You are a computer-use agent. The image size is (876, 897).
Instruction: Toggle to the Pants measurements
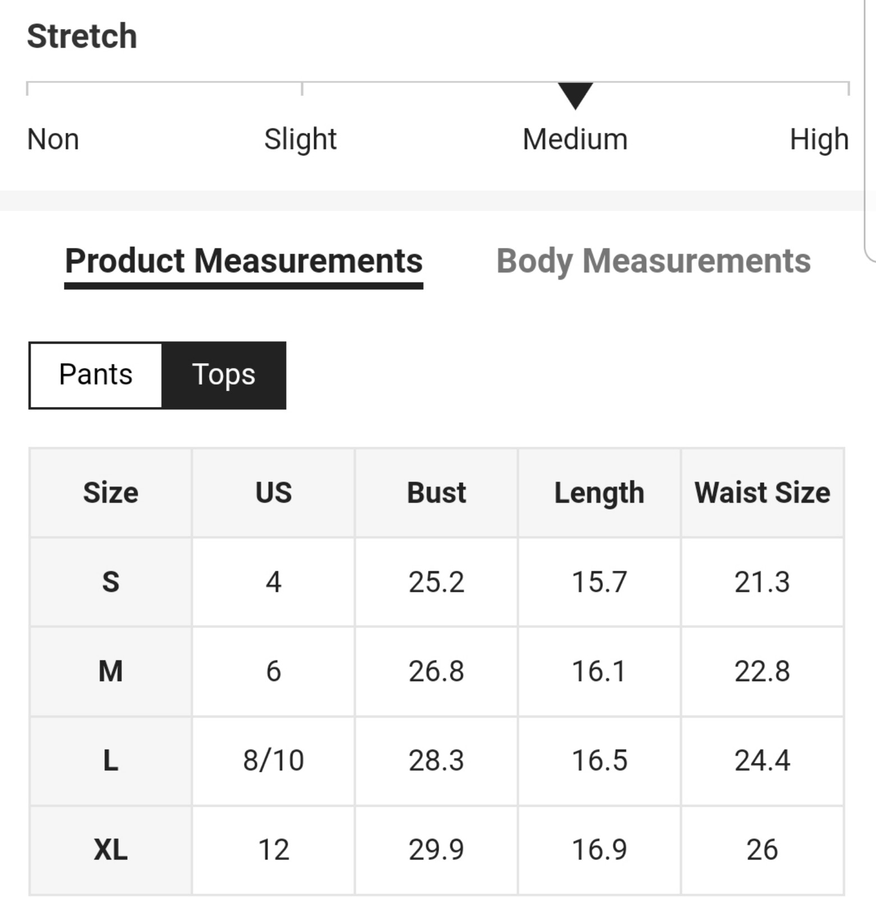pos(96,375)
